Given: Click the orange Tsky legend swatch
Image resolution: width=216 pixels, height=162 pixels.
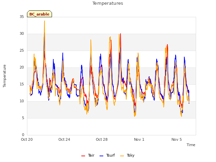Looking at the screenshot, I should tap(122, 156).
